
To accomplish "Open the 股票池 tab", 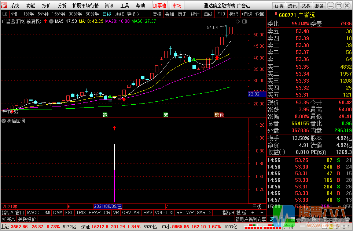I will 159,6.
